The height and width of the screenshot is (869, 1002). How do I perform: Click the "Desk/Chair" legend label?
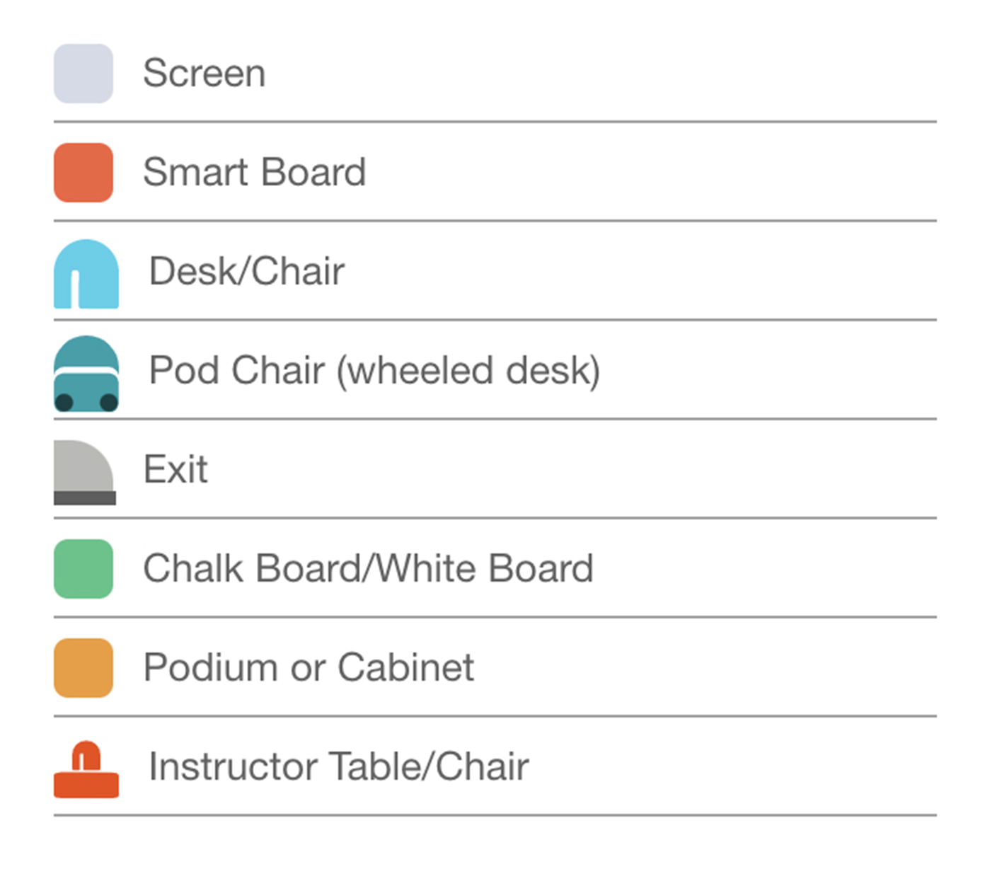coord(246,272)
